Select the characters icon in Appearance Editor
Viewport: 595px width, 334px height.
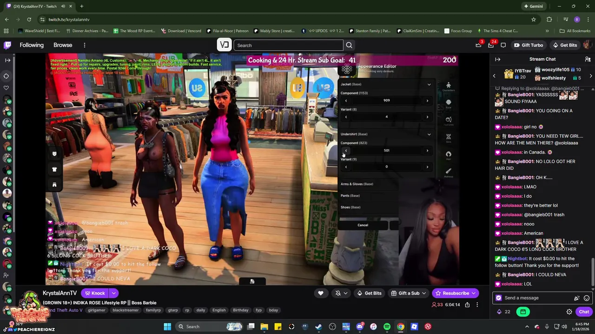[x=449, y=86]
